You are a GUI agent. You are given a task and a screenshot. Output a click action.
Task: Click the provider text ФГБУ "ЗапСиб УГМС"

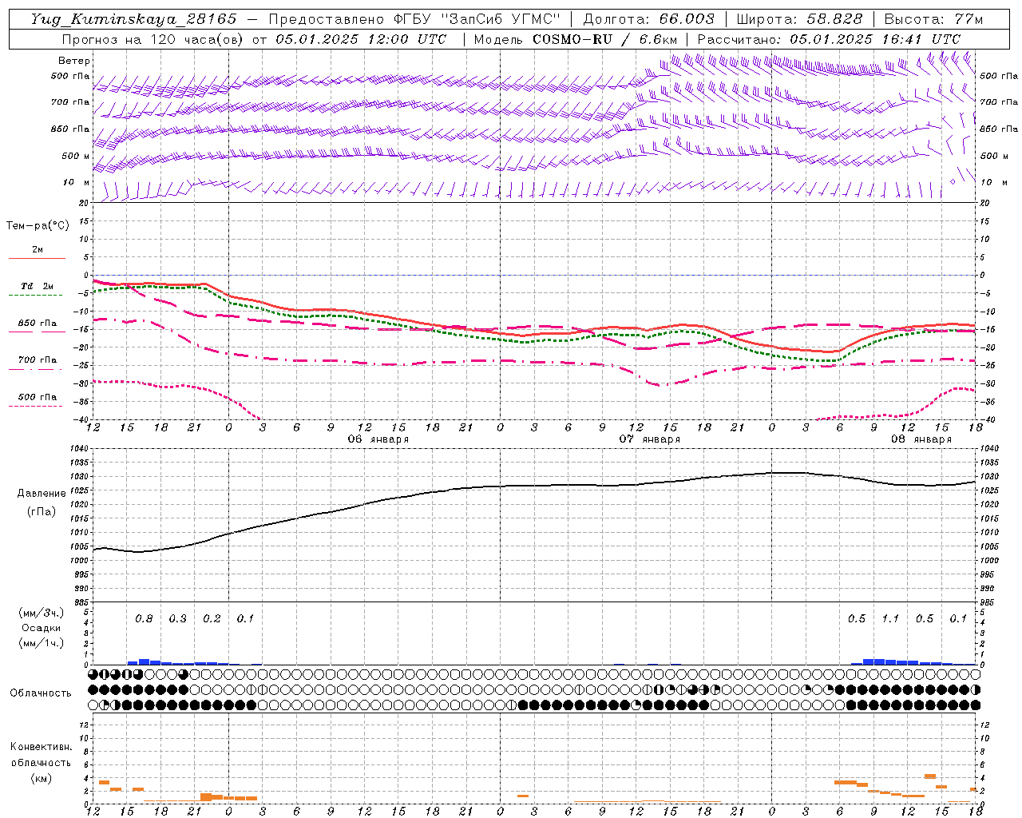[x=477, y=19]
